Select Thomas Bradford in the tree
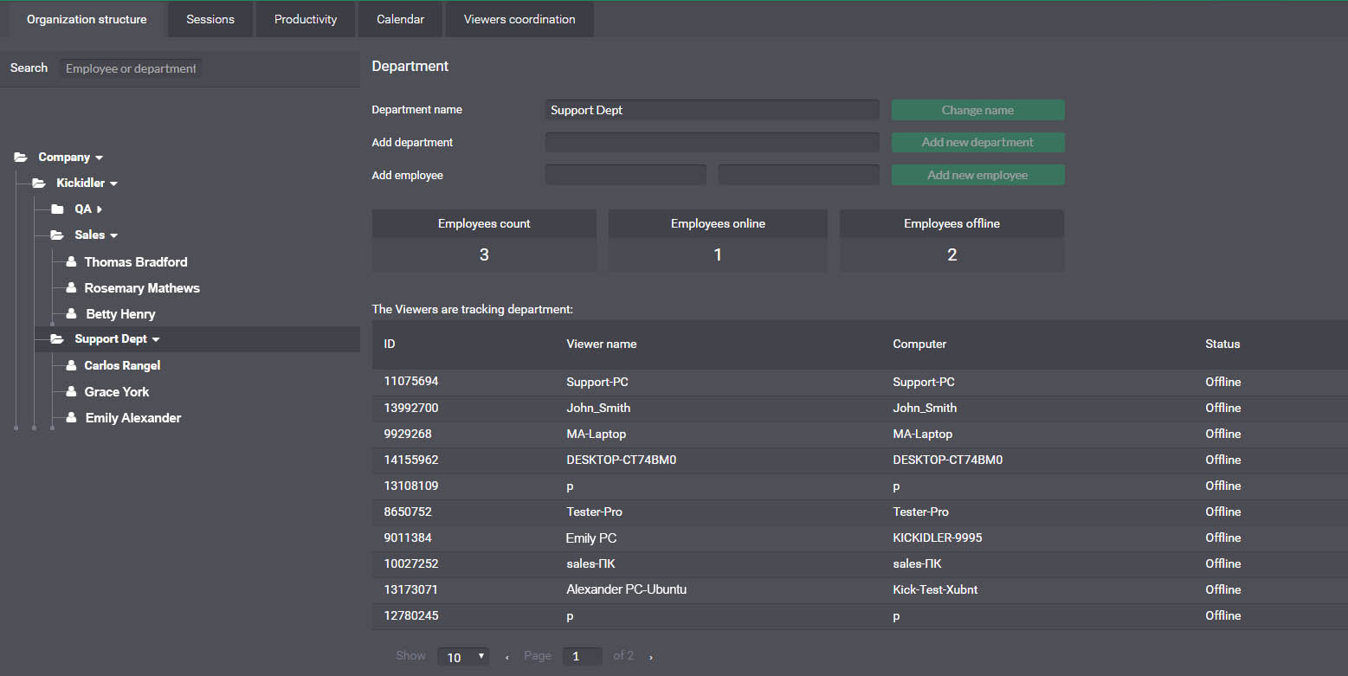 pyautogui.click(x=136, y=261)
